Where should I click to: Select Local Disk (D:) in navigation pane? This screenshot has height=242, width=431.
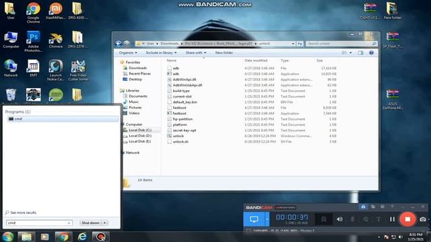pos(140,136)
